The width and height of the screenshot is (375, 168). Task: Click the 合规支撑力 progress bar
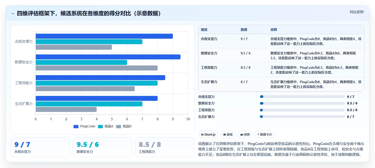302,97
